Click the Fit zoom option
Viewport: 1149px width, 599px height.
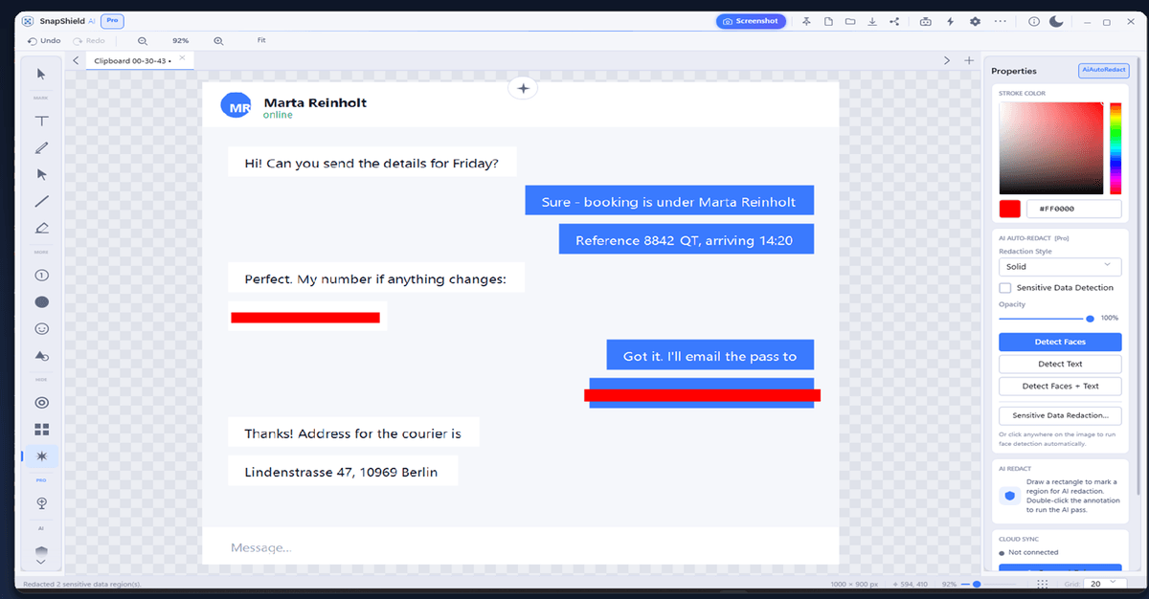point(261,40)
